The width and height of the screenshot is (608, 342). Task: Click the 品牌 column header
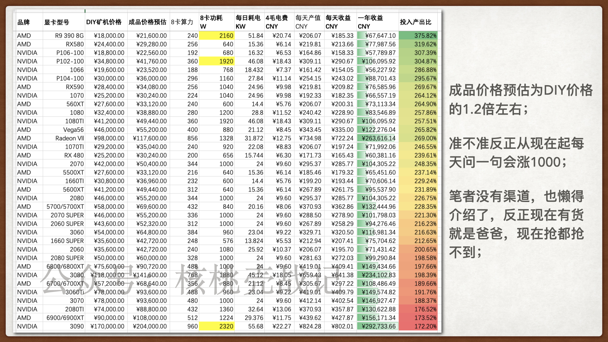click(24, 22)
